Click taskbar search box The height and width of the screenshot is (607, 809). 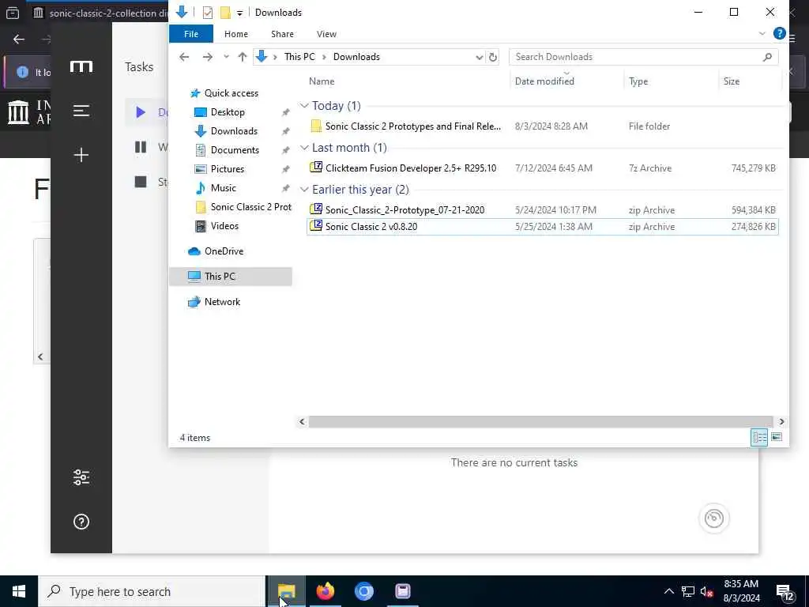(152, 591)
